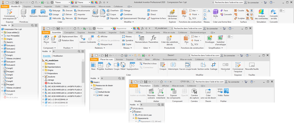Click the appearance color wheel in part window
Image resolution: width=294 pixels, height=124 pixels.
72,2
